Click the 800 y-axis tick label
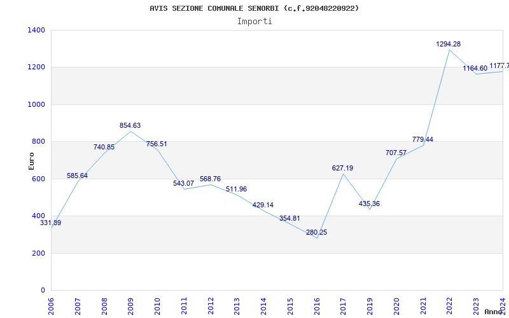Screen dimensions: 509x318 [38, 141]
